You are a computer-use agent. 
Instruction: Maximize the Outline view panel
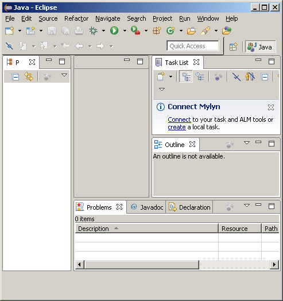coord(272,144)
